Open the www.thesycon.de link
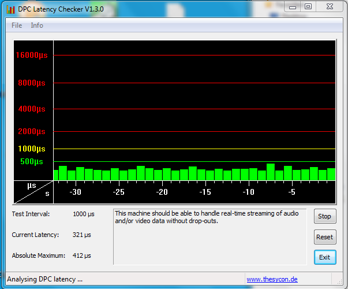The height and width of the screenshot is (289, 348). point(272,279)
